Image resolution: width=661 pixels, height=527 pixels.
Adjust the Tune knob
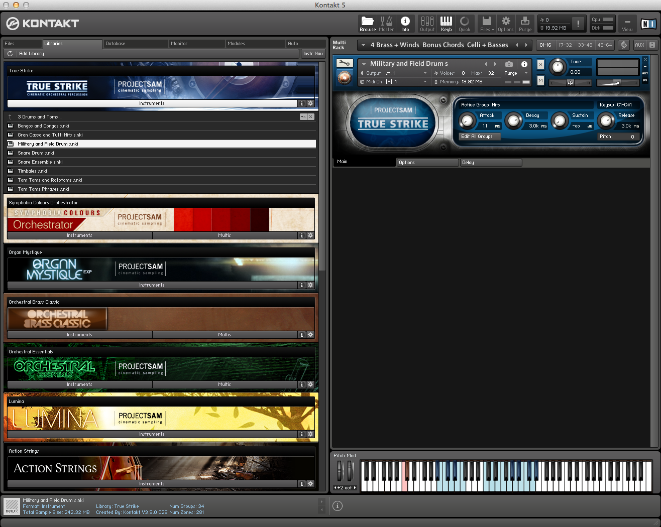pos(557,67)
